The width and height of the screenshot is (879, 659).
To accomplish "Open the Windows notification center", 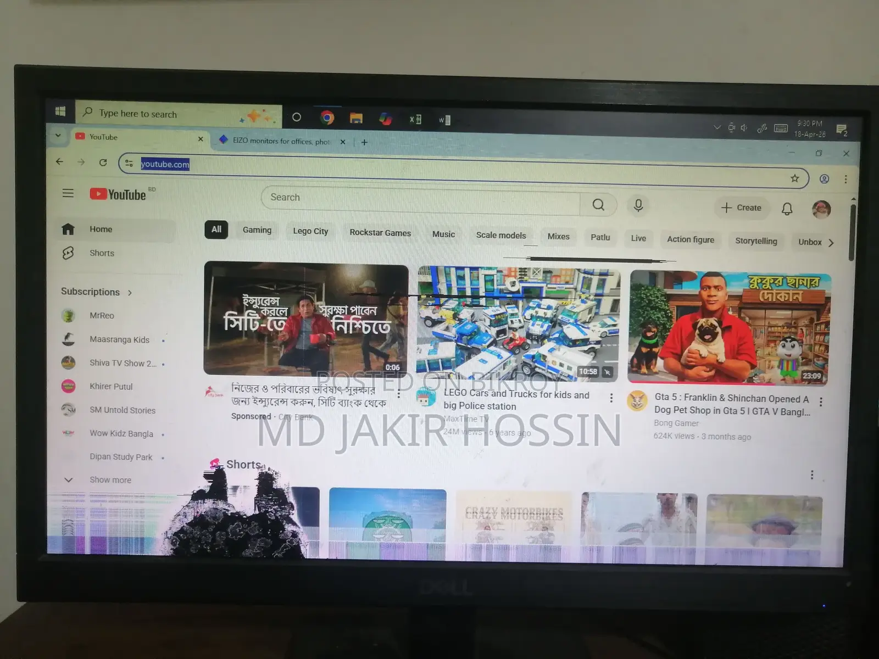I will click(x=842, y=130).
